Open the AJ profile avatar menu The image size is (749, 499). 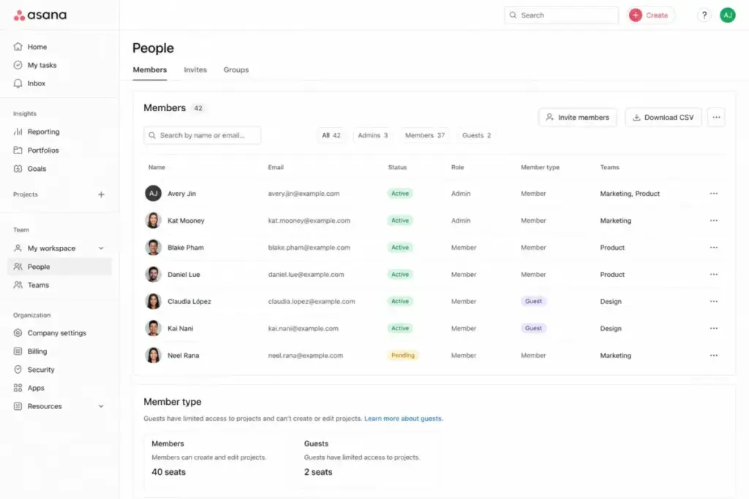(x=728, y=15)
